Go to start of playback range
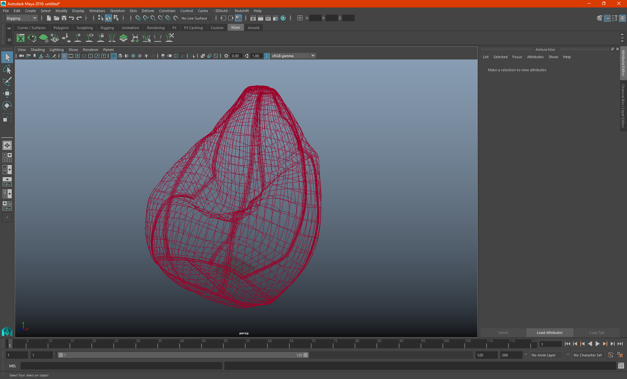627x379 pixels. click(x=567, y=344)
